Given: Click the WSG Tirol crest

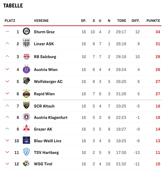Looking at the screenshot, I should (26, 163).
